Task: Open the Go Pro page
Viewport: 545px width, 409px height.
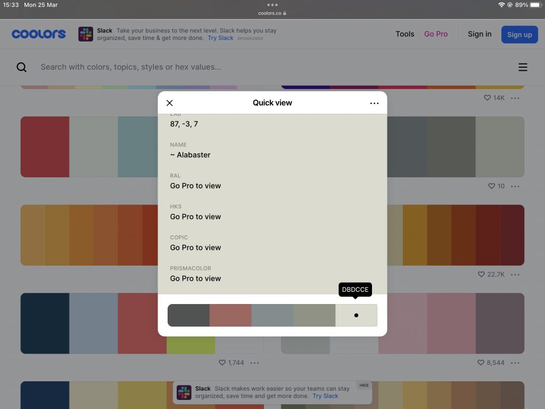Action: point(436,34)
